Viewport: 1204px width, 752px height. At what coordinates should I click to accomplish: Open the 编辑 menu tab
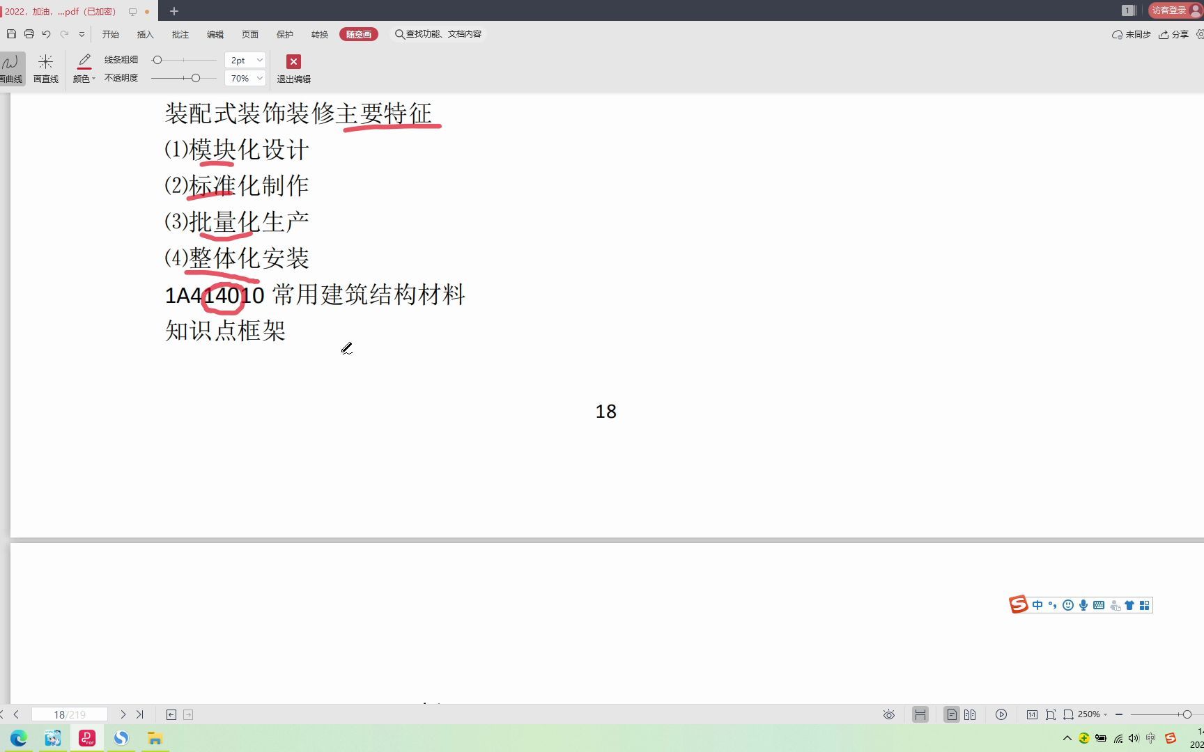[215, 34]
